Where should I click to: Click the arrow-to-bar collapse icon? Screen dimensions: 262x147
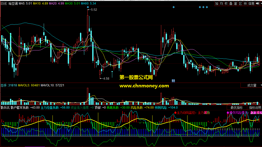(257, 3)
